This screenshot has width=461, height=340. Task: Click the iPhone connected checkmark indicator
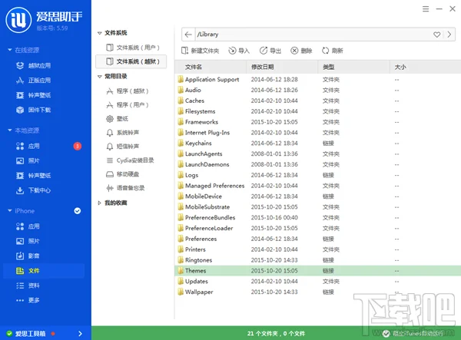pos(78,211)
